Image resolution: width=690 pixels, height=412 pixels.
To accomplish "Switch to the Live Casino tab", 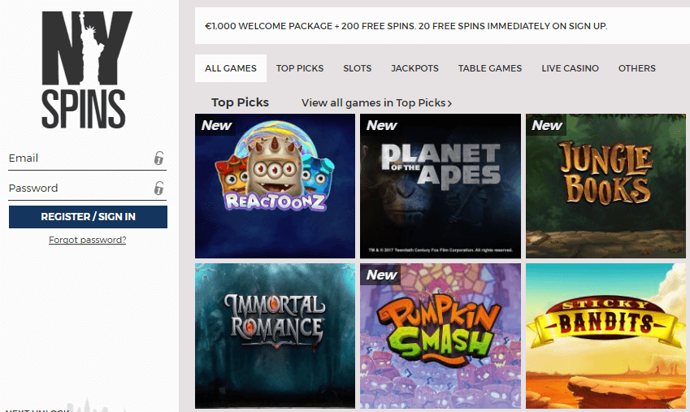I will (570, 68).
